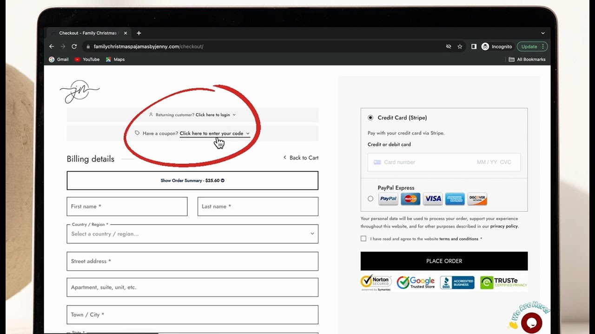Expand the coupon code entry section
Image resolution: width=595 pixels, height=334 pixels.
215,133
